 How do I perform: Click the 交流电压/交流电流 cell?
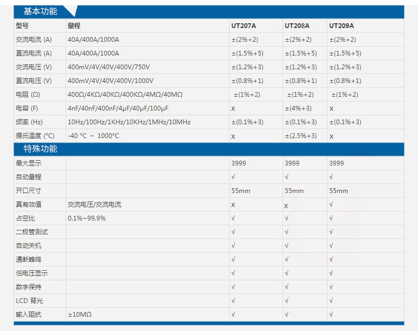coord(94,205)
